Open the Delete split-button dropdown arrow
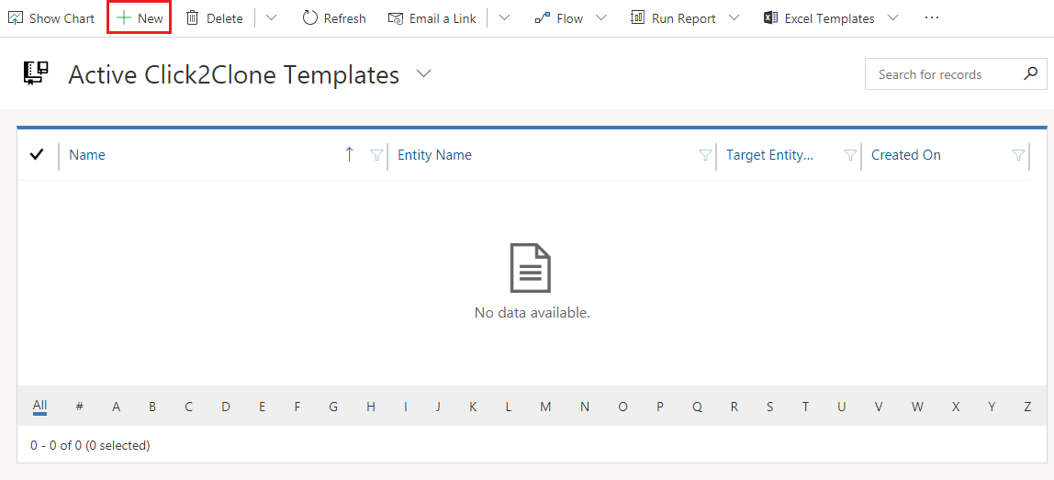Viewport: 1054px width, 480px height. [x=271, y=18]
